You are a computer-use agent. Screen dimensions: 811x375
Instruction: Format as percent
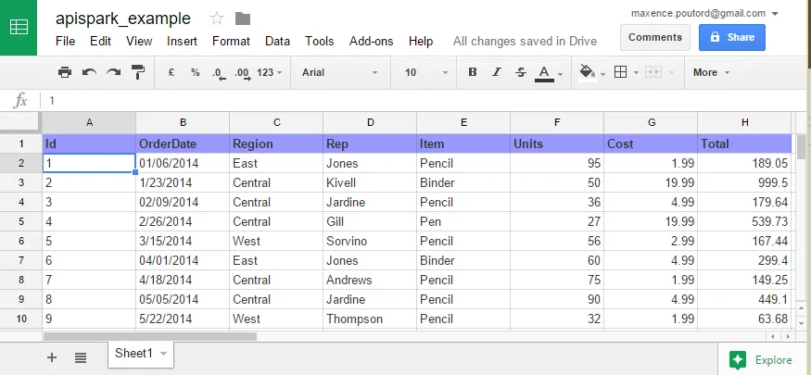pyautogui.click(x=195, y=72)
